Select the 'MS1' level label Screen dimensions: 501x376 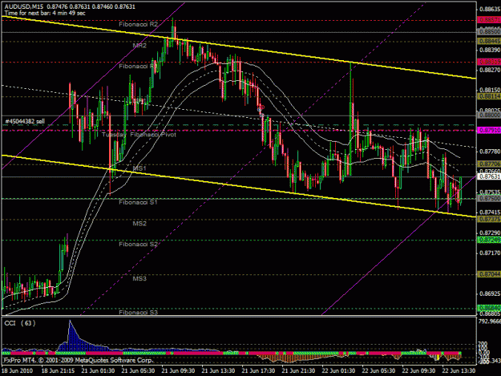click(x=139, y=168)
